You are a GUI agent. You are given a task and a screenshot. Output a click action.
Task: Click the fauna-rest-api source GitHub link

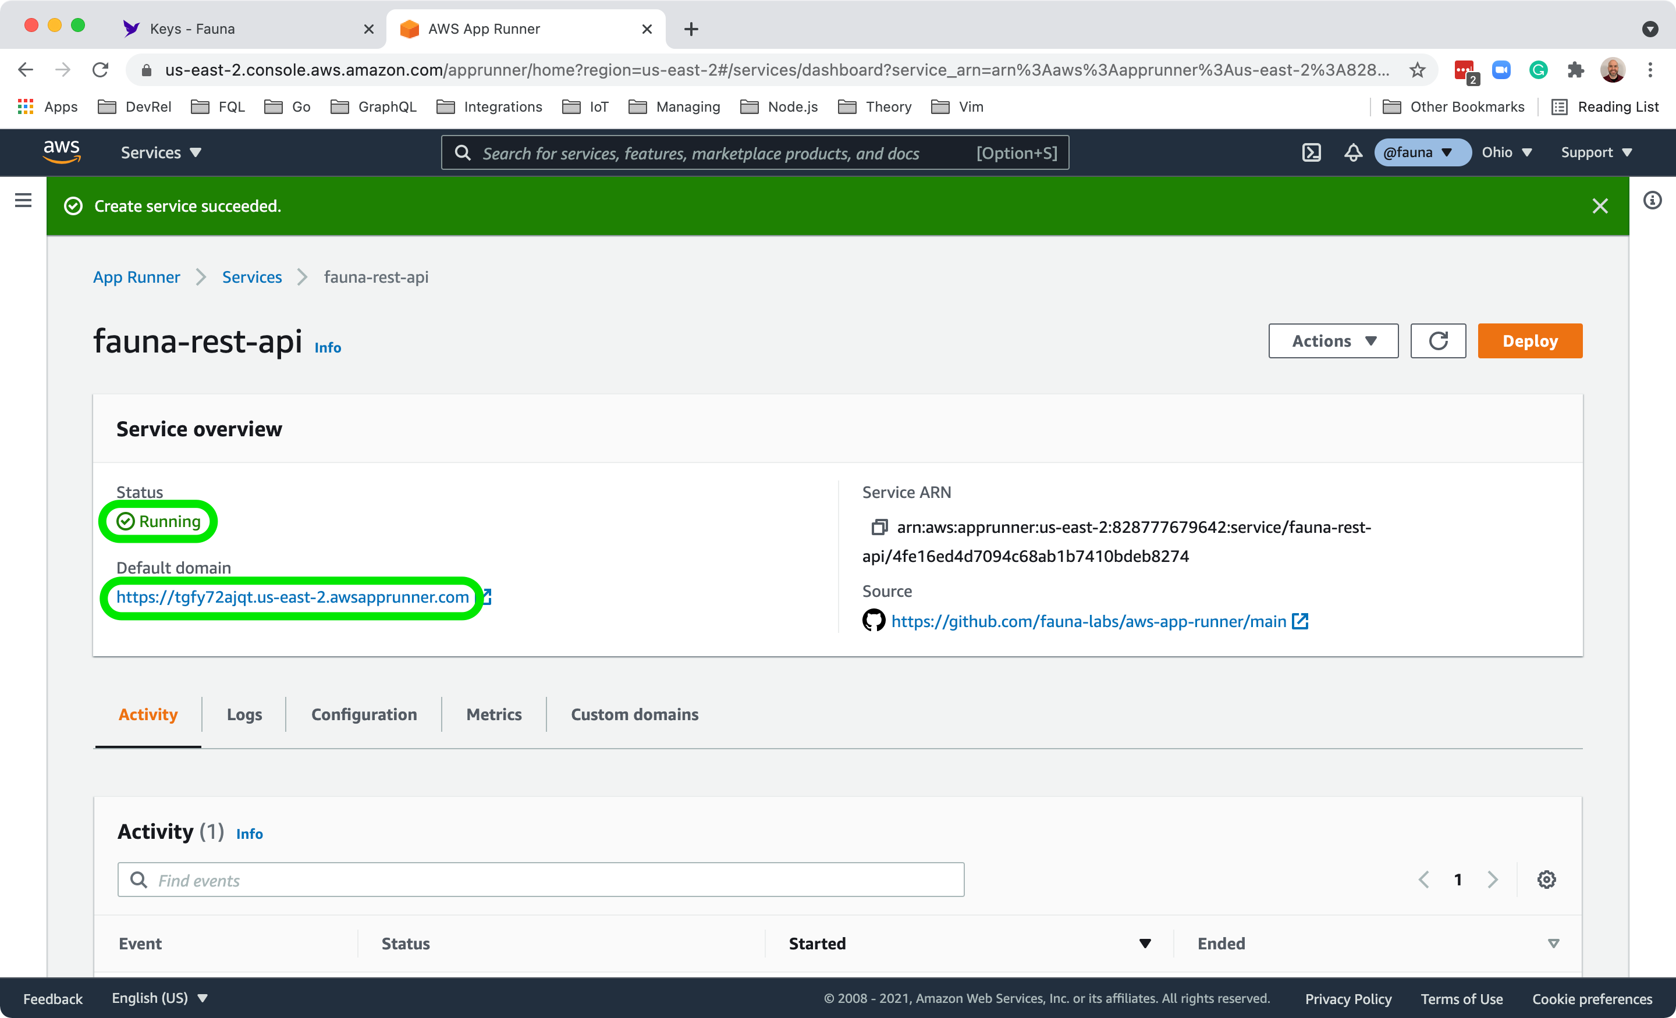pyautogui.click(x=1088, y=621)
